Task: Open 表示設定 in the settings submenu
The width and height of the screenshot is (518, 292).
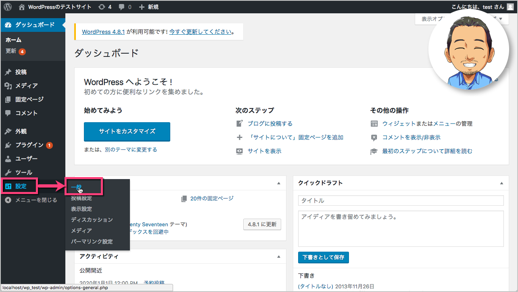Action: coord(81,209)
